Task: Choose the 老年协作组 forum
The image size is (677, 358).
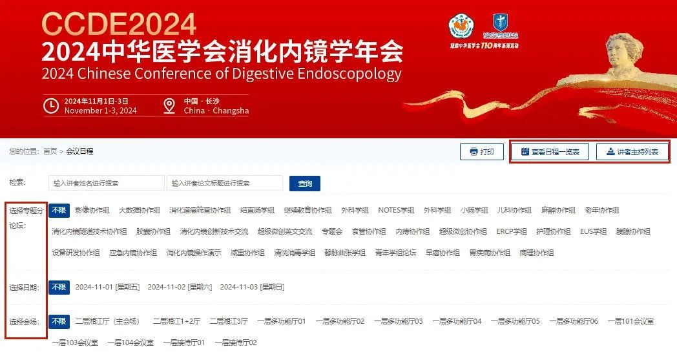Action: click(602, 210)
